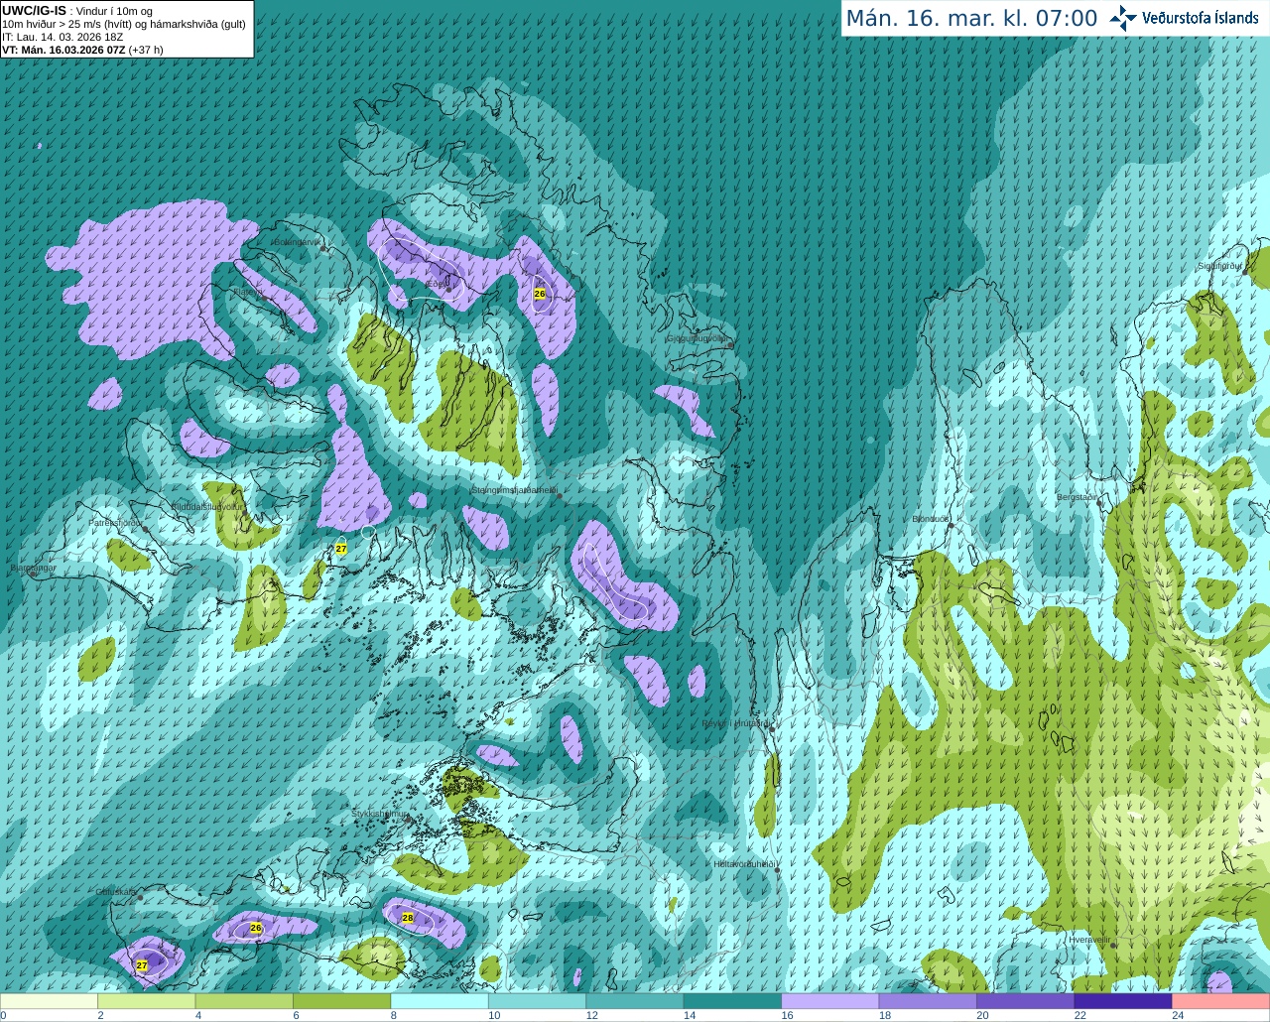1270x1022 pixels.
Task: Select the 6–8 m/s olive legend swatch
Action: click(342, 1001)
